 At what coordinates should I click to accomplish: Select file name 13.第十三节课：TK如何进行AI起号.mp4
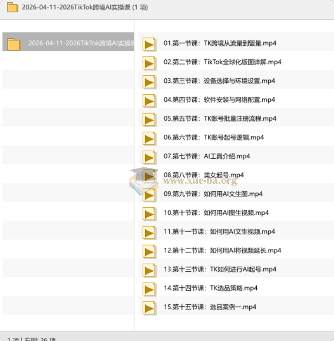tap(220, 269)
